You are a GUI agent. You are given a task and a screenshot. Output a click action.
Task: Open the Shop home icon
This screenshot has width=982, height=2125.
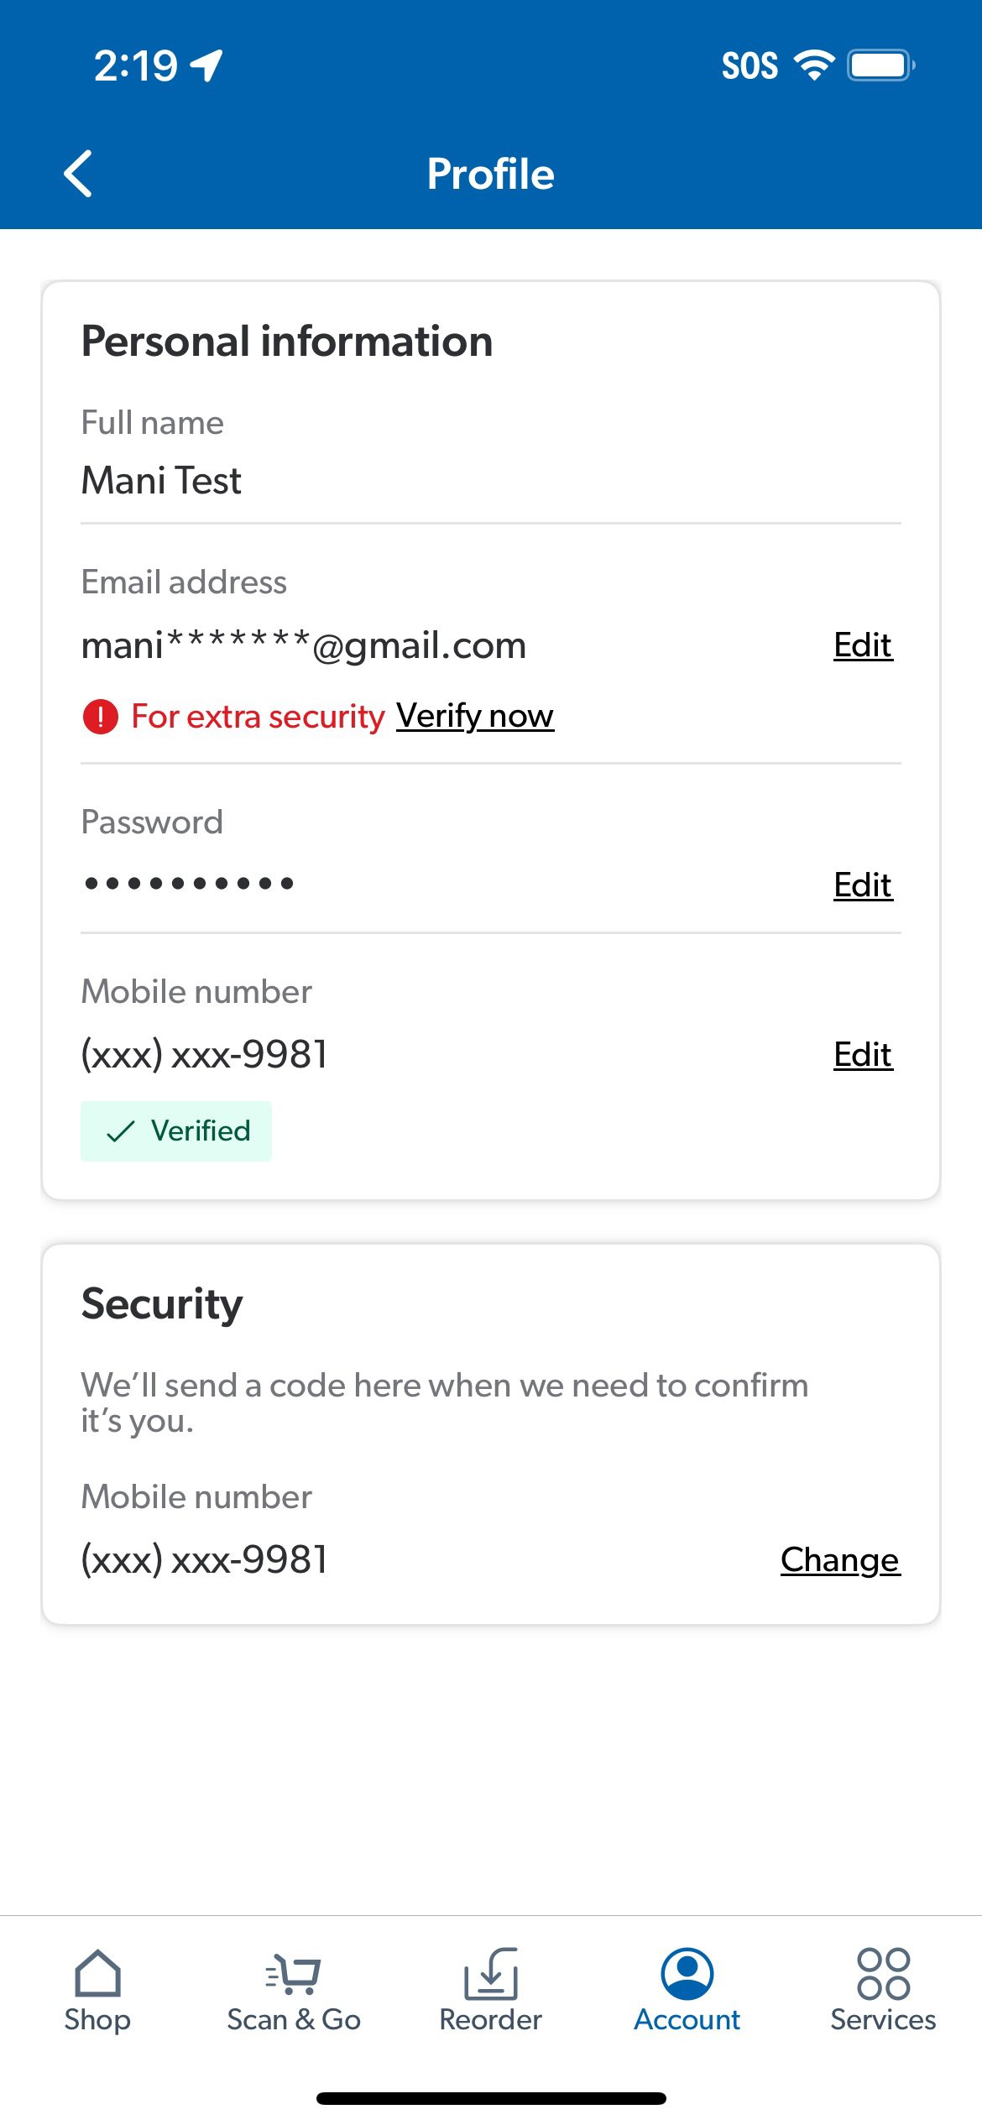(97, 1972)
